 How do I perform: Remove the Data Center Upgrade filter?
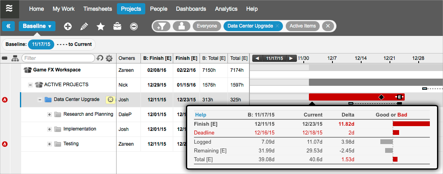click(277, 26)
